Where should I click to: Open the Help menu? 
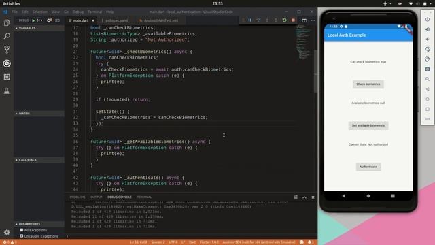click(x=109, y=12)
